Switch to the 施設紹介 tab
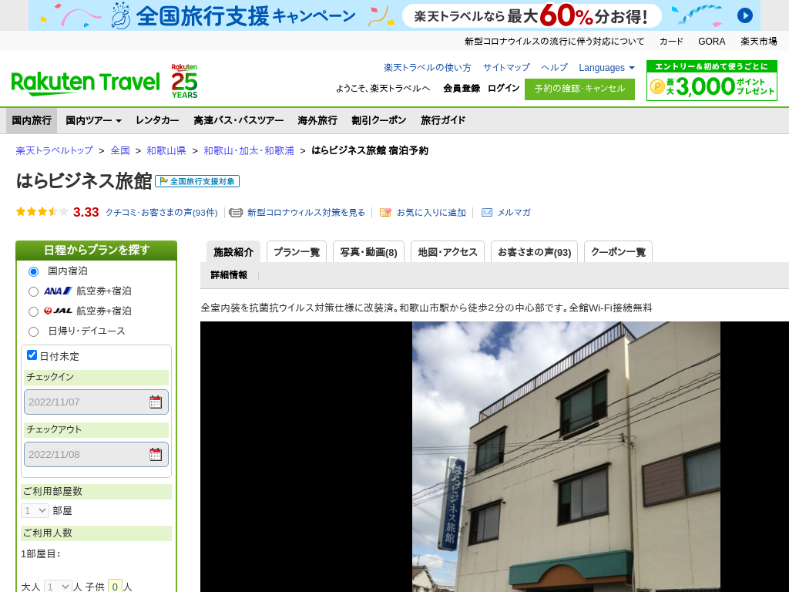 (x=233, y=252)
